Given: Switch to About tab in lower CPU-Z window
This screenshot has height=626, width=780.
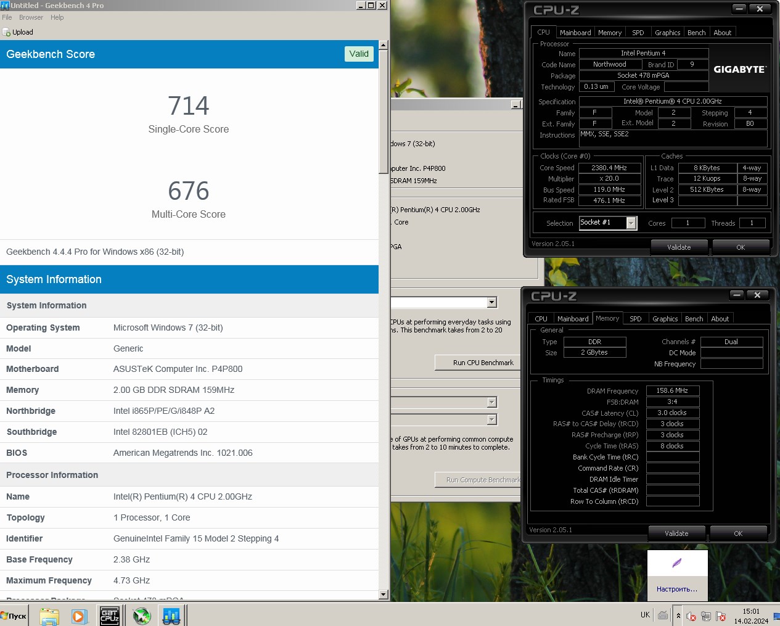Looking at the screenshot, I should click(720, 319).
